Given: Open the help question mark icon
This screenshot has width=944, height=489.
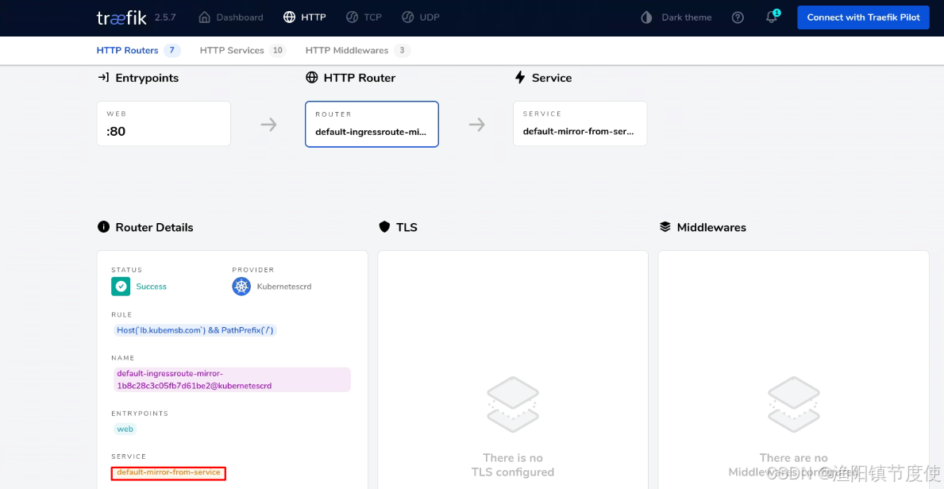Looking at the screenshot, I should (738, 17).
